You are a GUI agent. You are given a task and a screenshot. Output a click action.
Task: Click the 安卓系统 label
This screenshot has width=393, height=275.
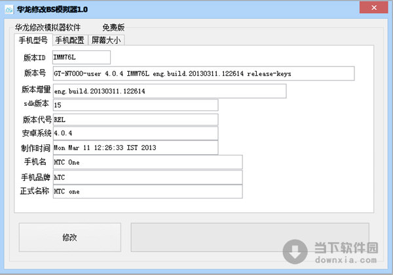point(37,133)
